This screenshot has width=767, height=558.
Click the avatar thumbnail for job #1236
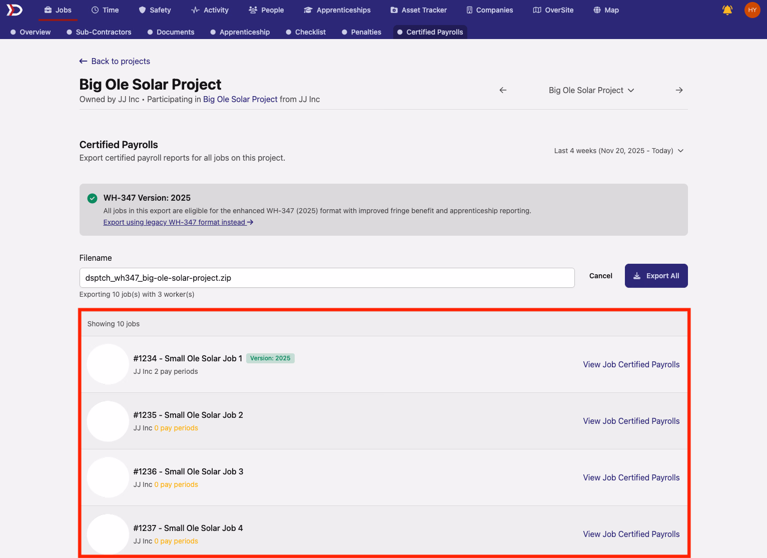tap(108, 477)
